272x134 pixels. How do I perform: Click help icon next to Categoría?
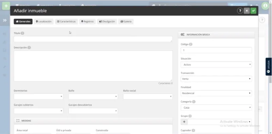pos(194,102)
